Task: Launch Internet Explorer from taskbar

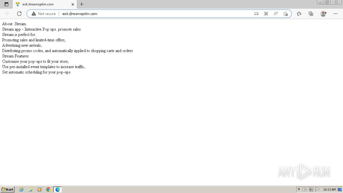Action: 21,190
